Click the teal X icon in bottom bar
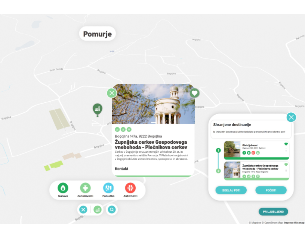The height and width of the screenshot is (226, 305). click(x=83, y=210)
